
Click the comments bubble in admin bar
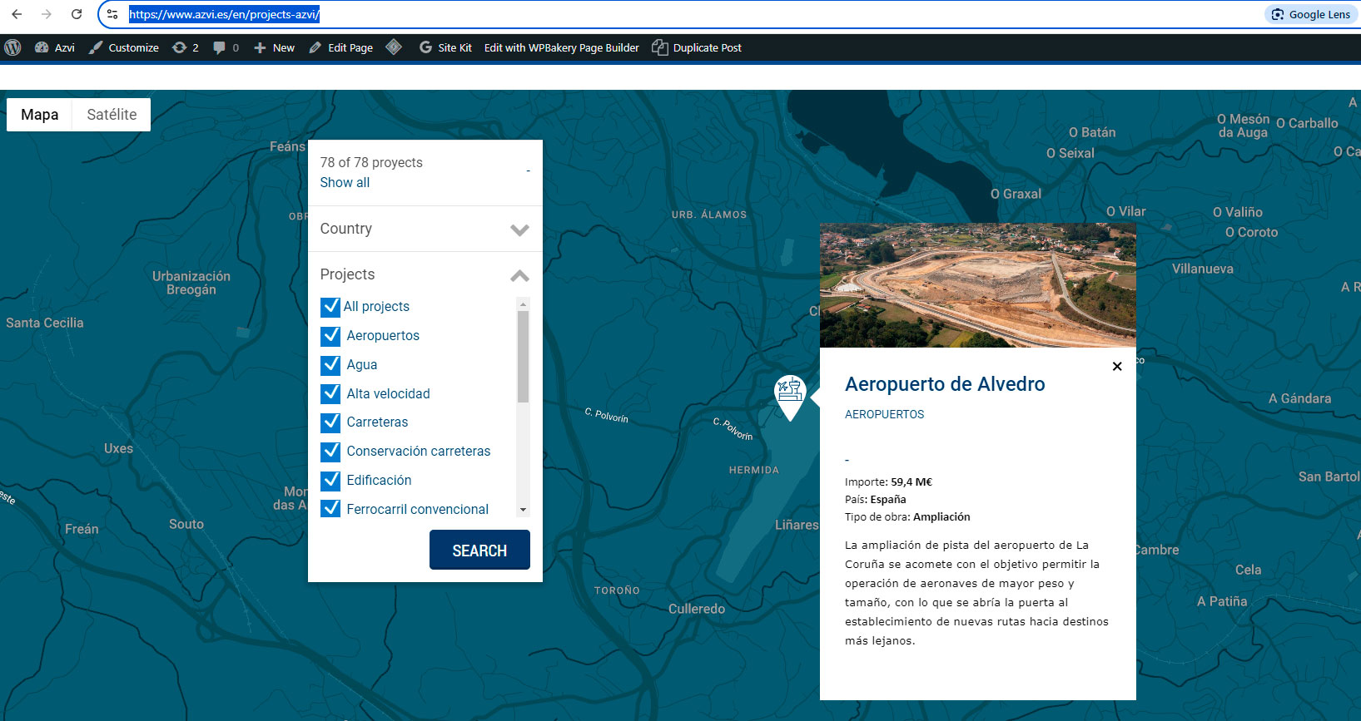pyautogui.click(x=225, y=48)
